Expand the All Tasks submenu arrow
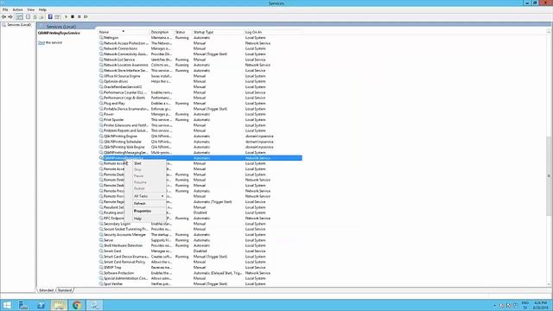The width and height of the screenshot is (553, 311). [162, 196]
